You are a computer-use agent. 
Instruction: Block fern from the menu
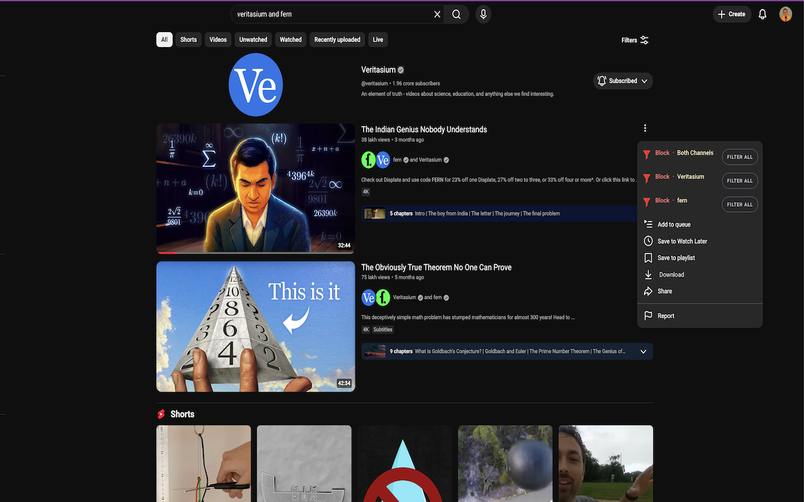(x=671, y=201)
